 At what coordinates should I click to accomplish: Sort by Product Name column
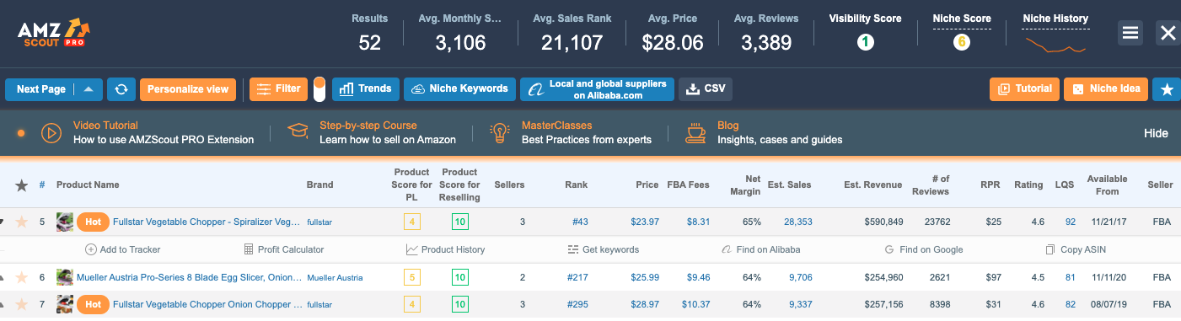88,185
